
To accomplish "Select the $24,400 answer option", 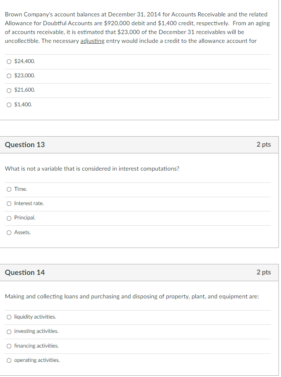I will pyautogui.click(x=9, y=61).
